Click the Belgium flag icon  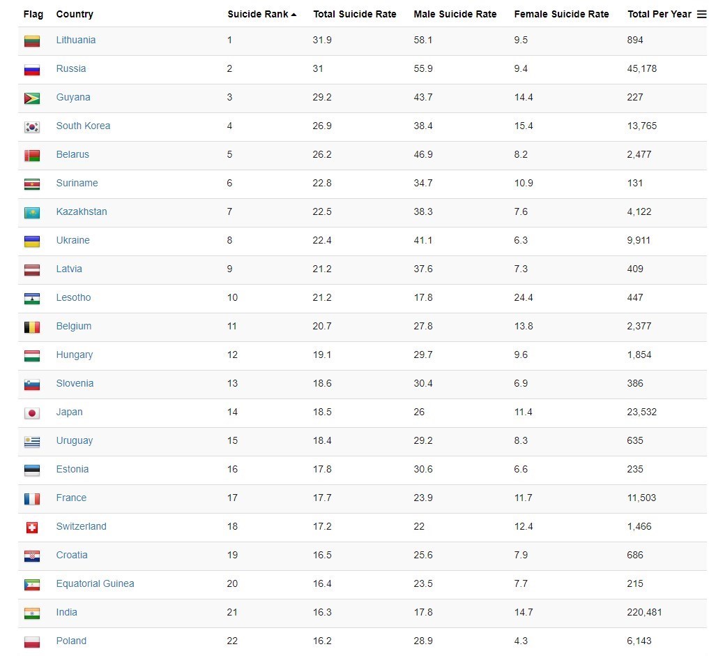(x=32, y=327)
